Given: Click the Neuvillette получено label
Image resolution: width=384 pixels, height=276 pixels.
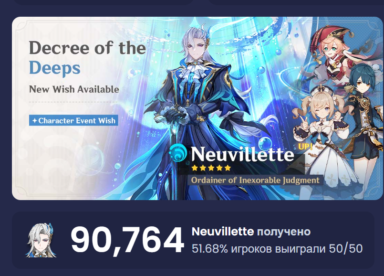Looking at the screenshot, I should (251, 232).
